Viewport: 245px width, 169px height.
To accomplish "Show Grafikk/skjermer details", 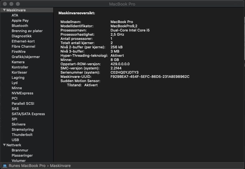I will [26, 57].
